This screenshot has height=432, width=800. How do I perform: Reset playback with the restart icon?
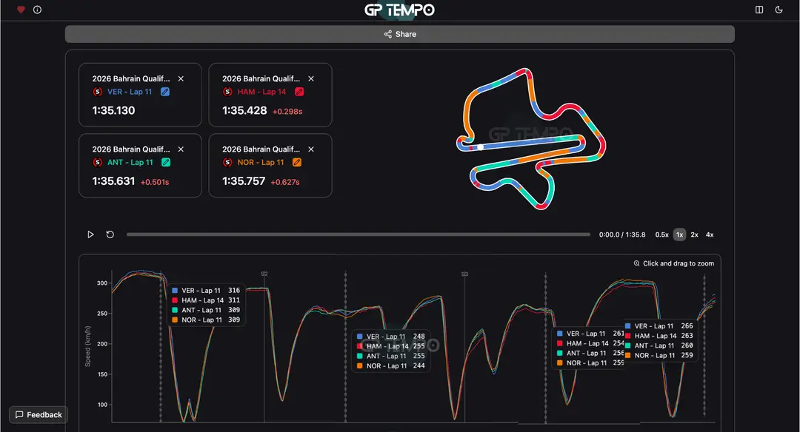[x=110, y=234]
